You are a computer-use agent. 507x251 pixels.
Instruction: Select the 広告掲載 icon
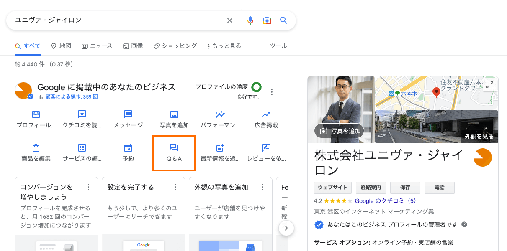coord(266,119)
